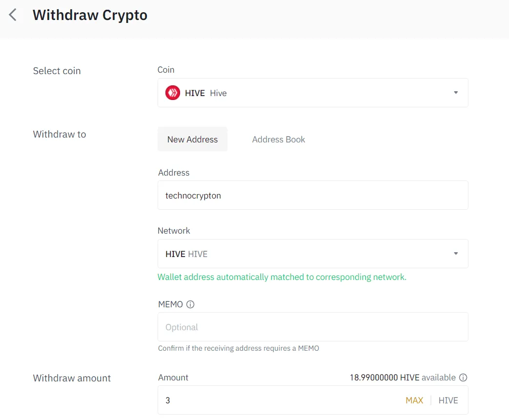Open the Network dropdown showing HIVE HIVE
This screenshot has height=418, width=509.
point(313,254)
